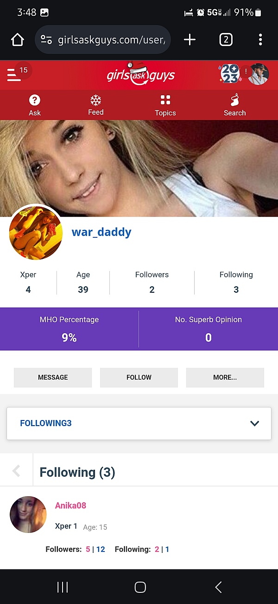Viewport: 278px width, 604px height.
Task: Go to the Feed tab
Action: [x=96, y=105]
